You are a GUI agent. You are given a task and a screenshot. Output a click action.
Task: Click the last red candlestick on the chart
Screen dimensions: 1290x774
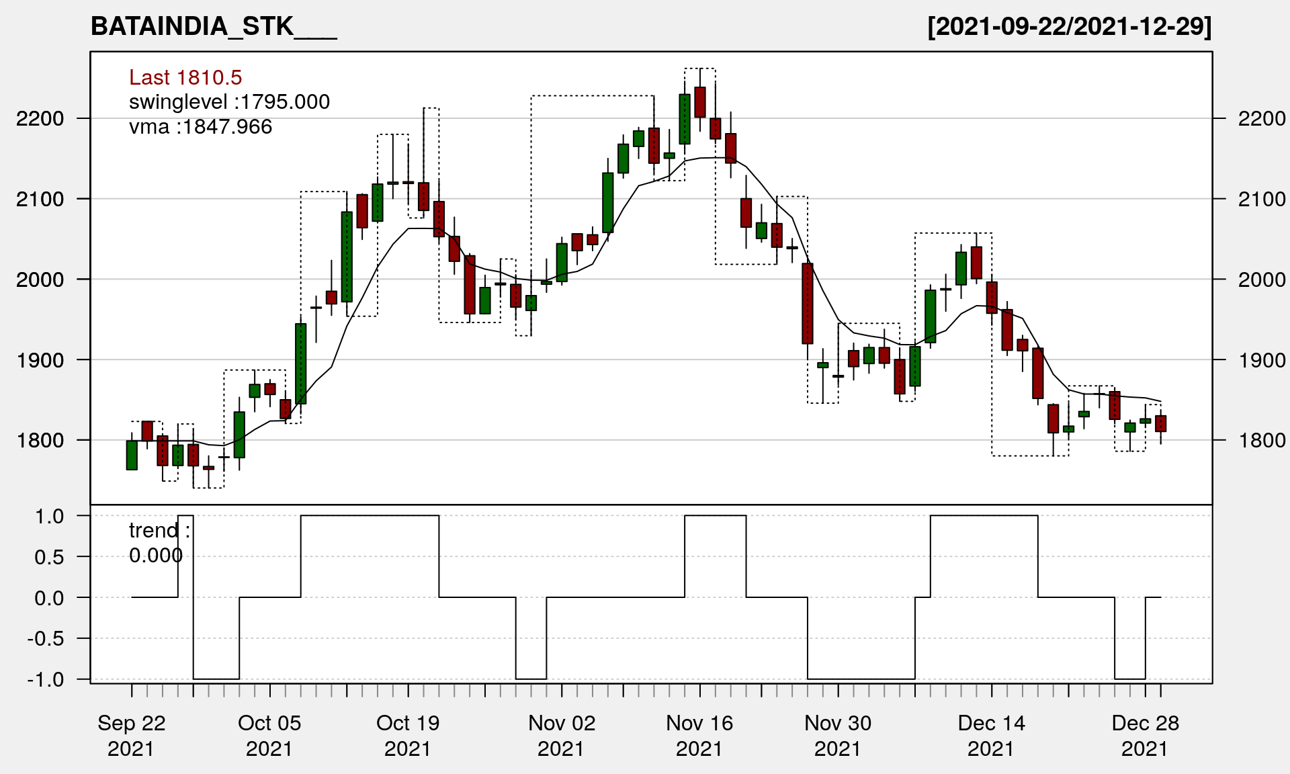[1160, 423]
